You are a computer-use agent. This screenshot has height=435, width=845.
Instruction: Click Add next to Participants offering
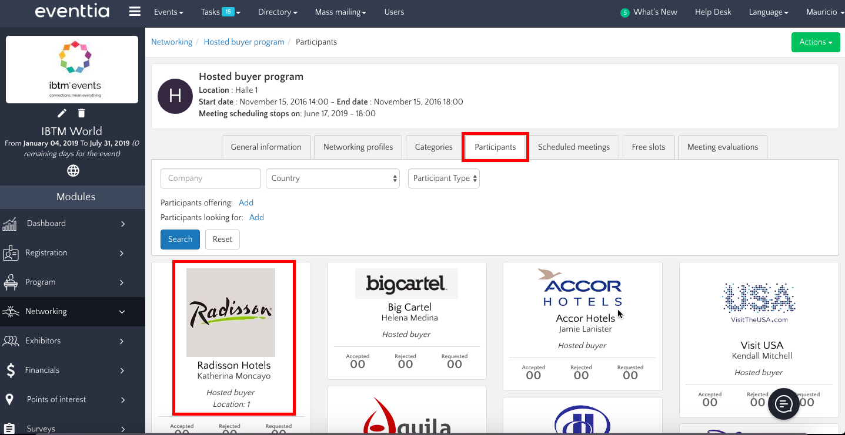[x=246, y=203]
